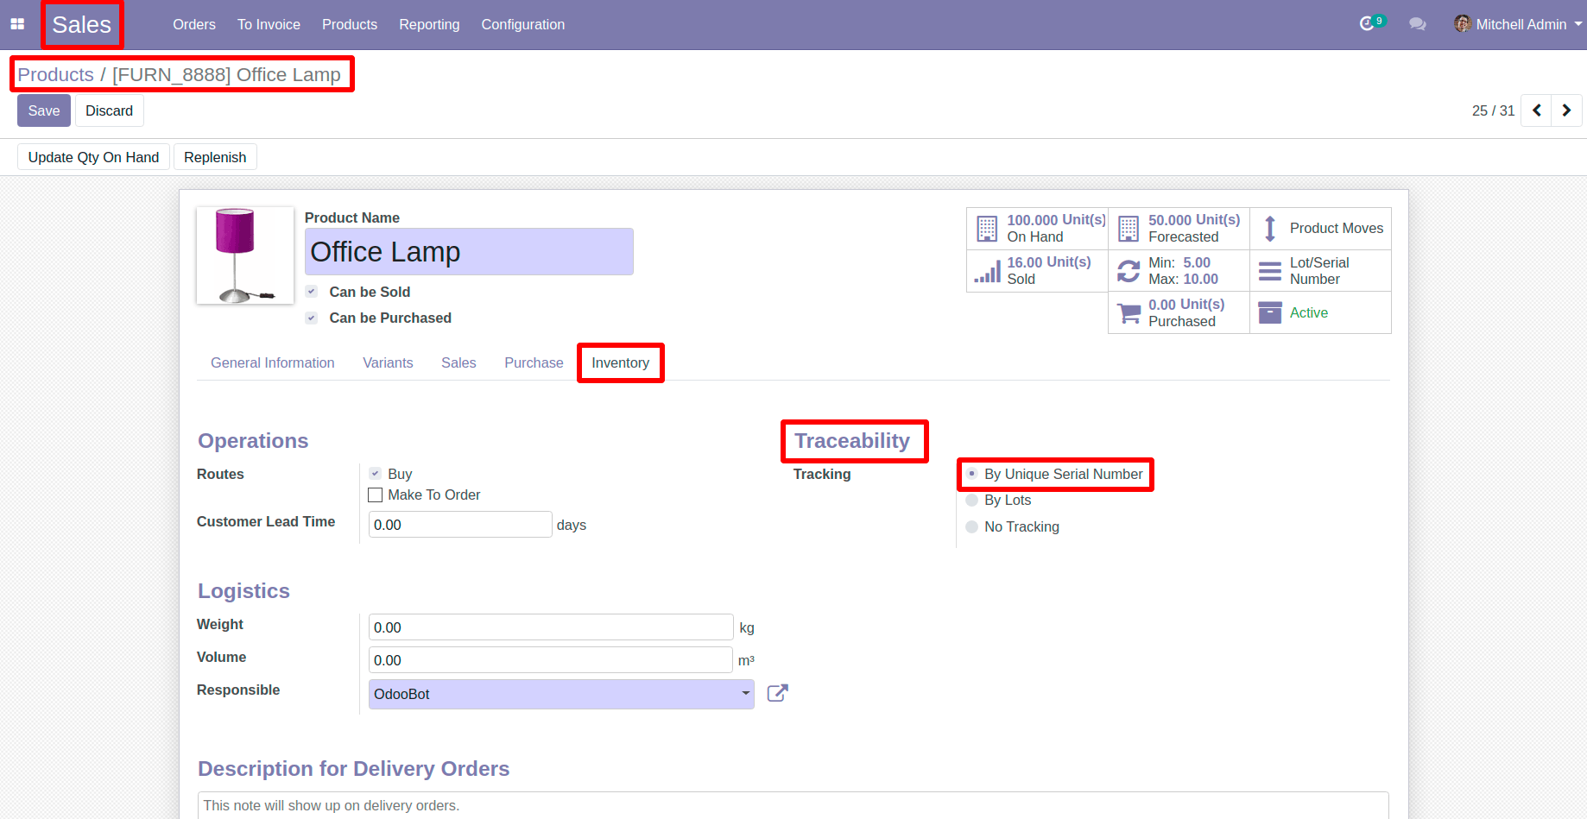Select By Lots tracking option
The image size is (1587, 819).
pos(971,501)
